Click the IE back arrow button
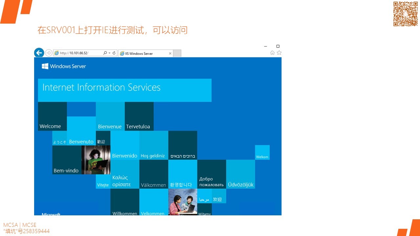This screenshot has height=236, width=420. tap(39, 52)
